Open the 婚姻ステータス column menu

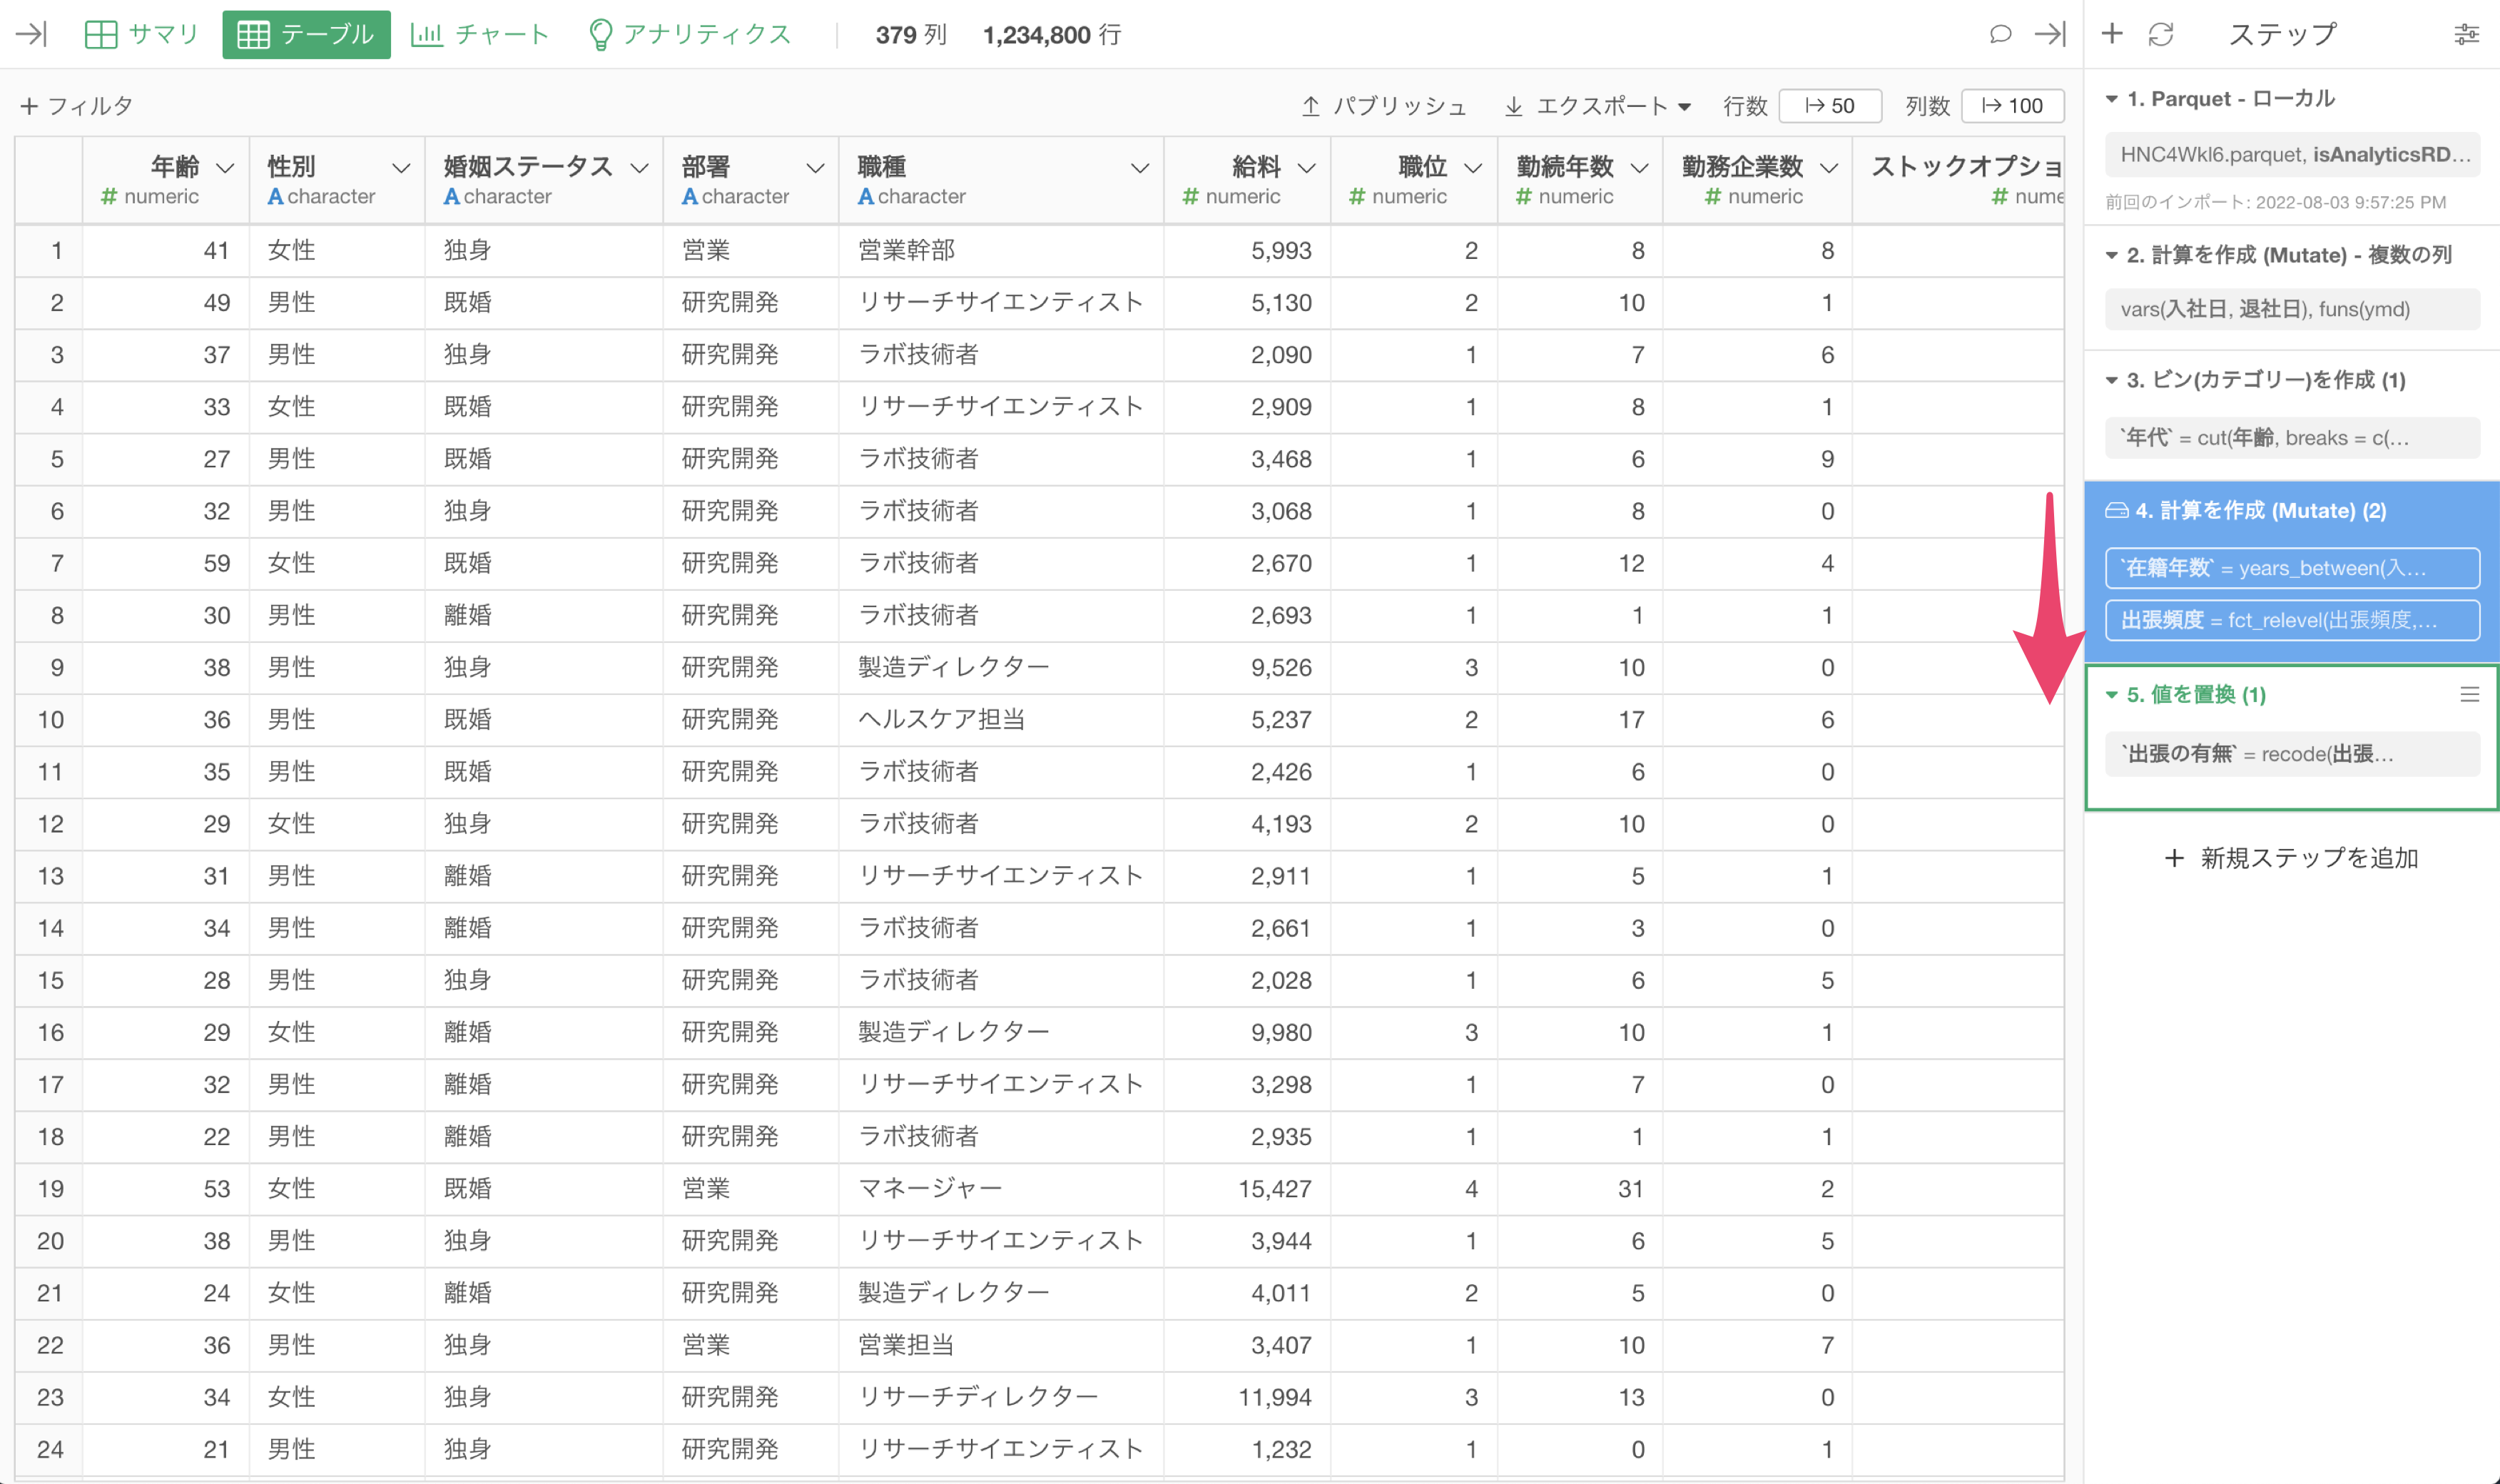pos(639,168)
